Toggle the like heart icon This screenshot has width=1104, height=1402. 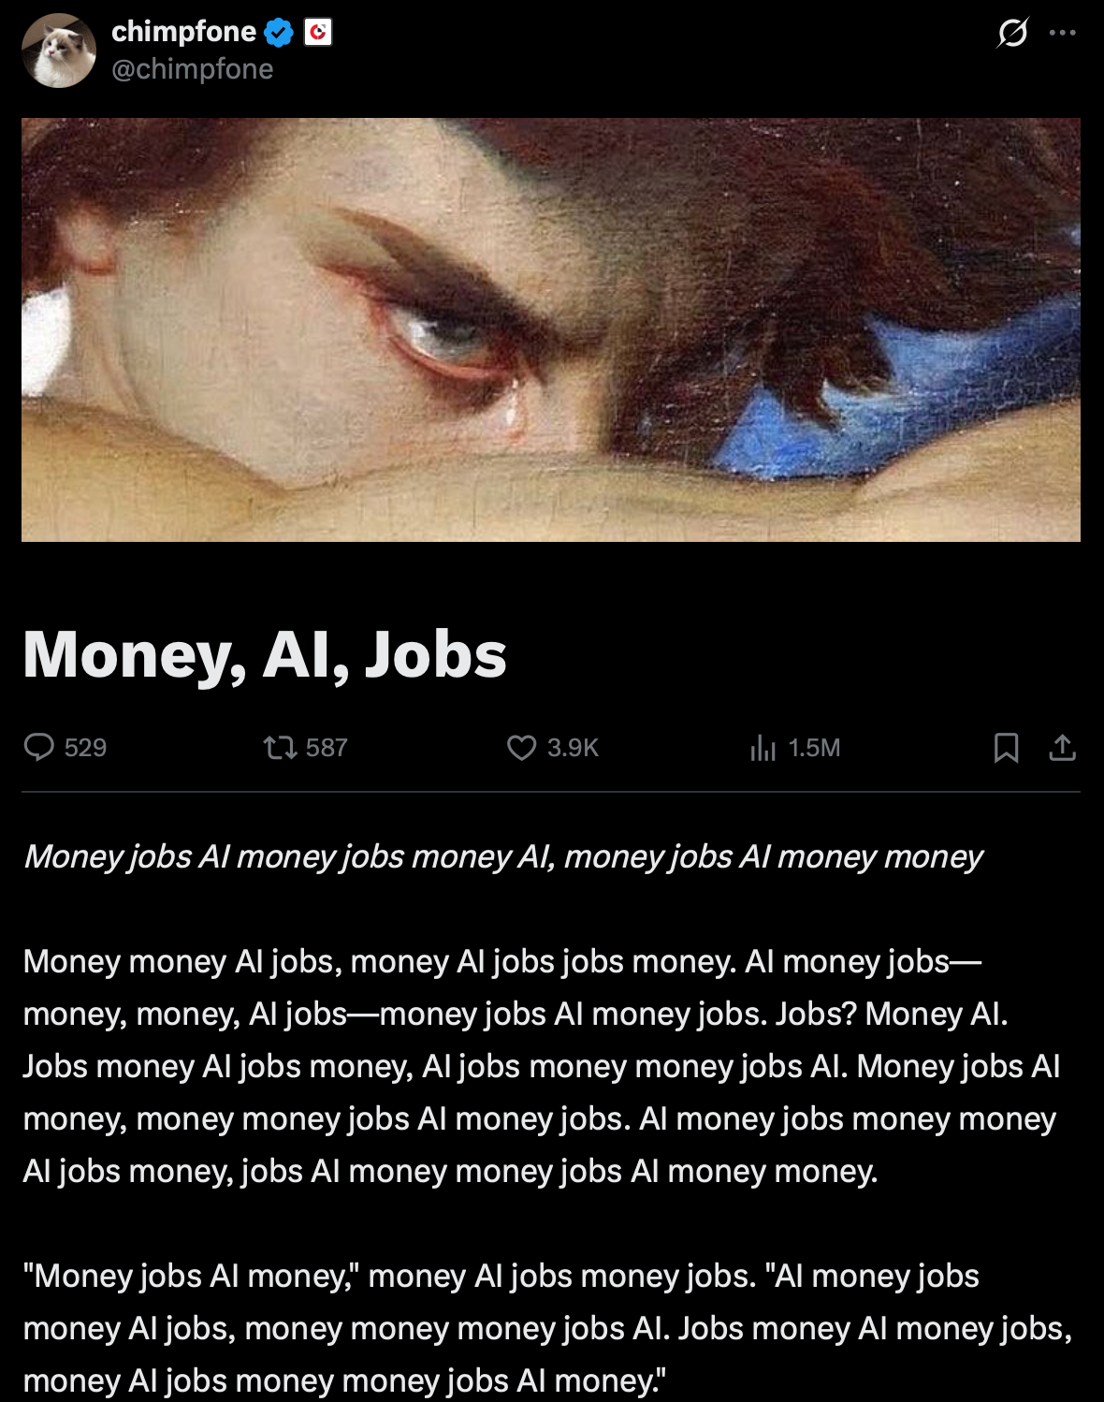521,748
